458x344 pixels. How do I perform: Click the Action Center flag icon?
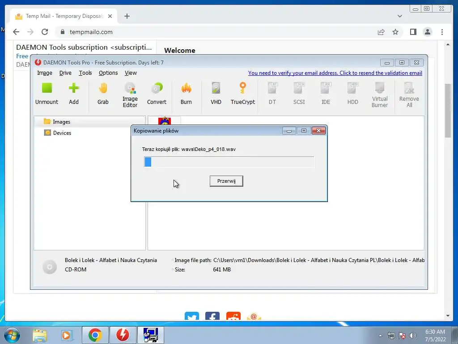click(402, 335)
